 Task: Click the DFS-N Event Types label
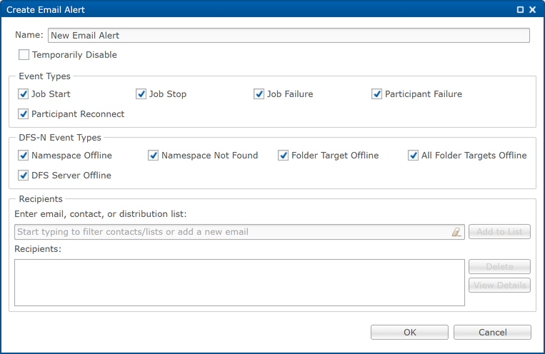(x=60, y=138)
